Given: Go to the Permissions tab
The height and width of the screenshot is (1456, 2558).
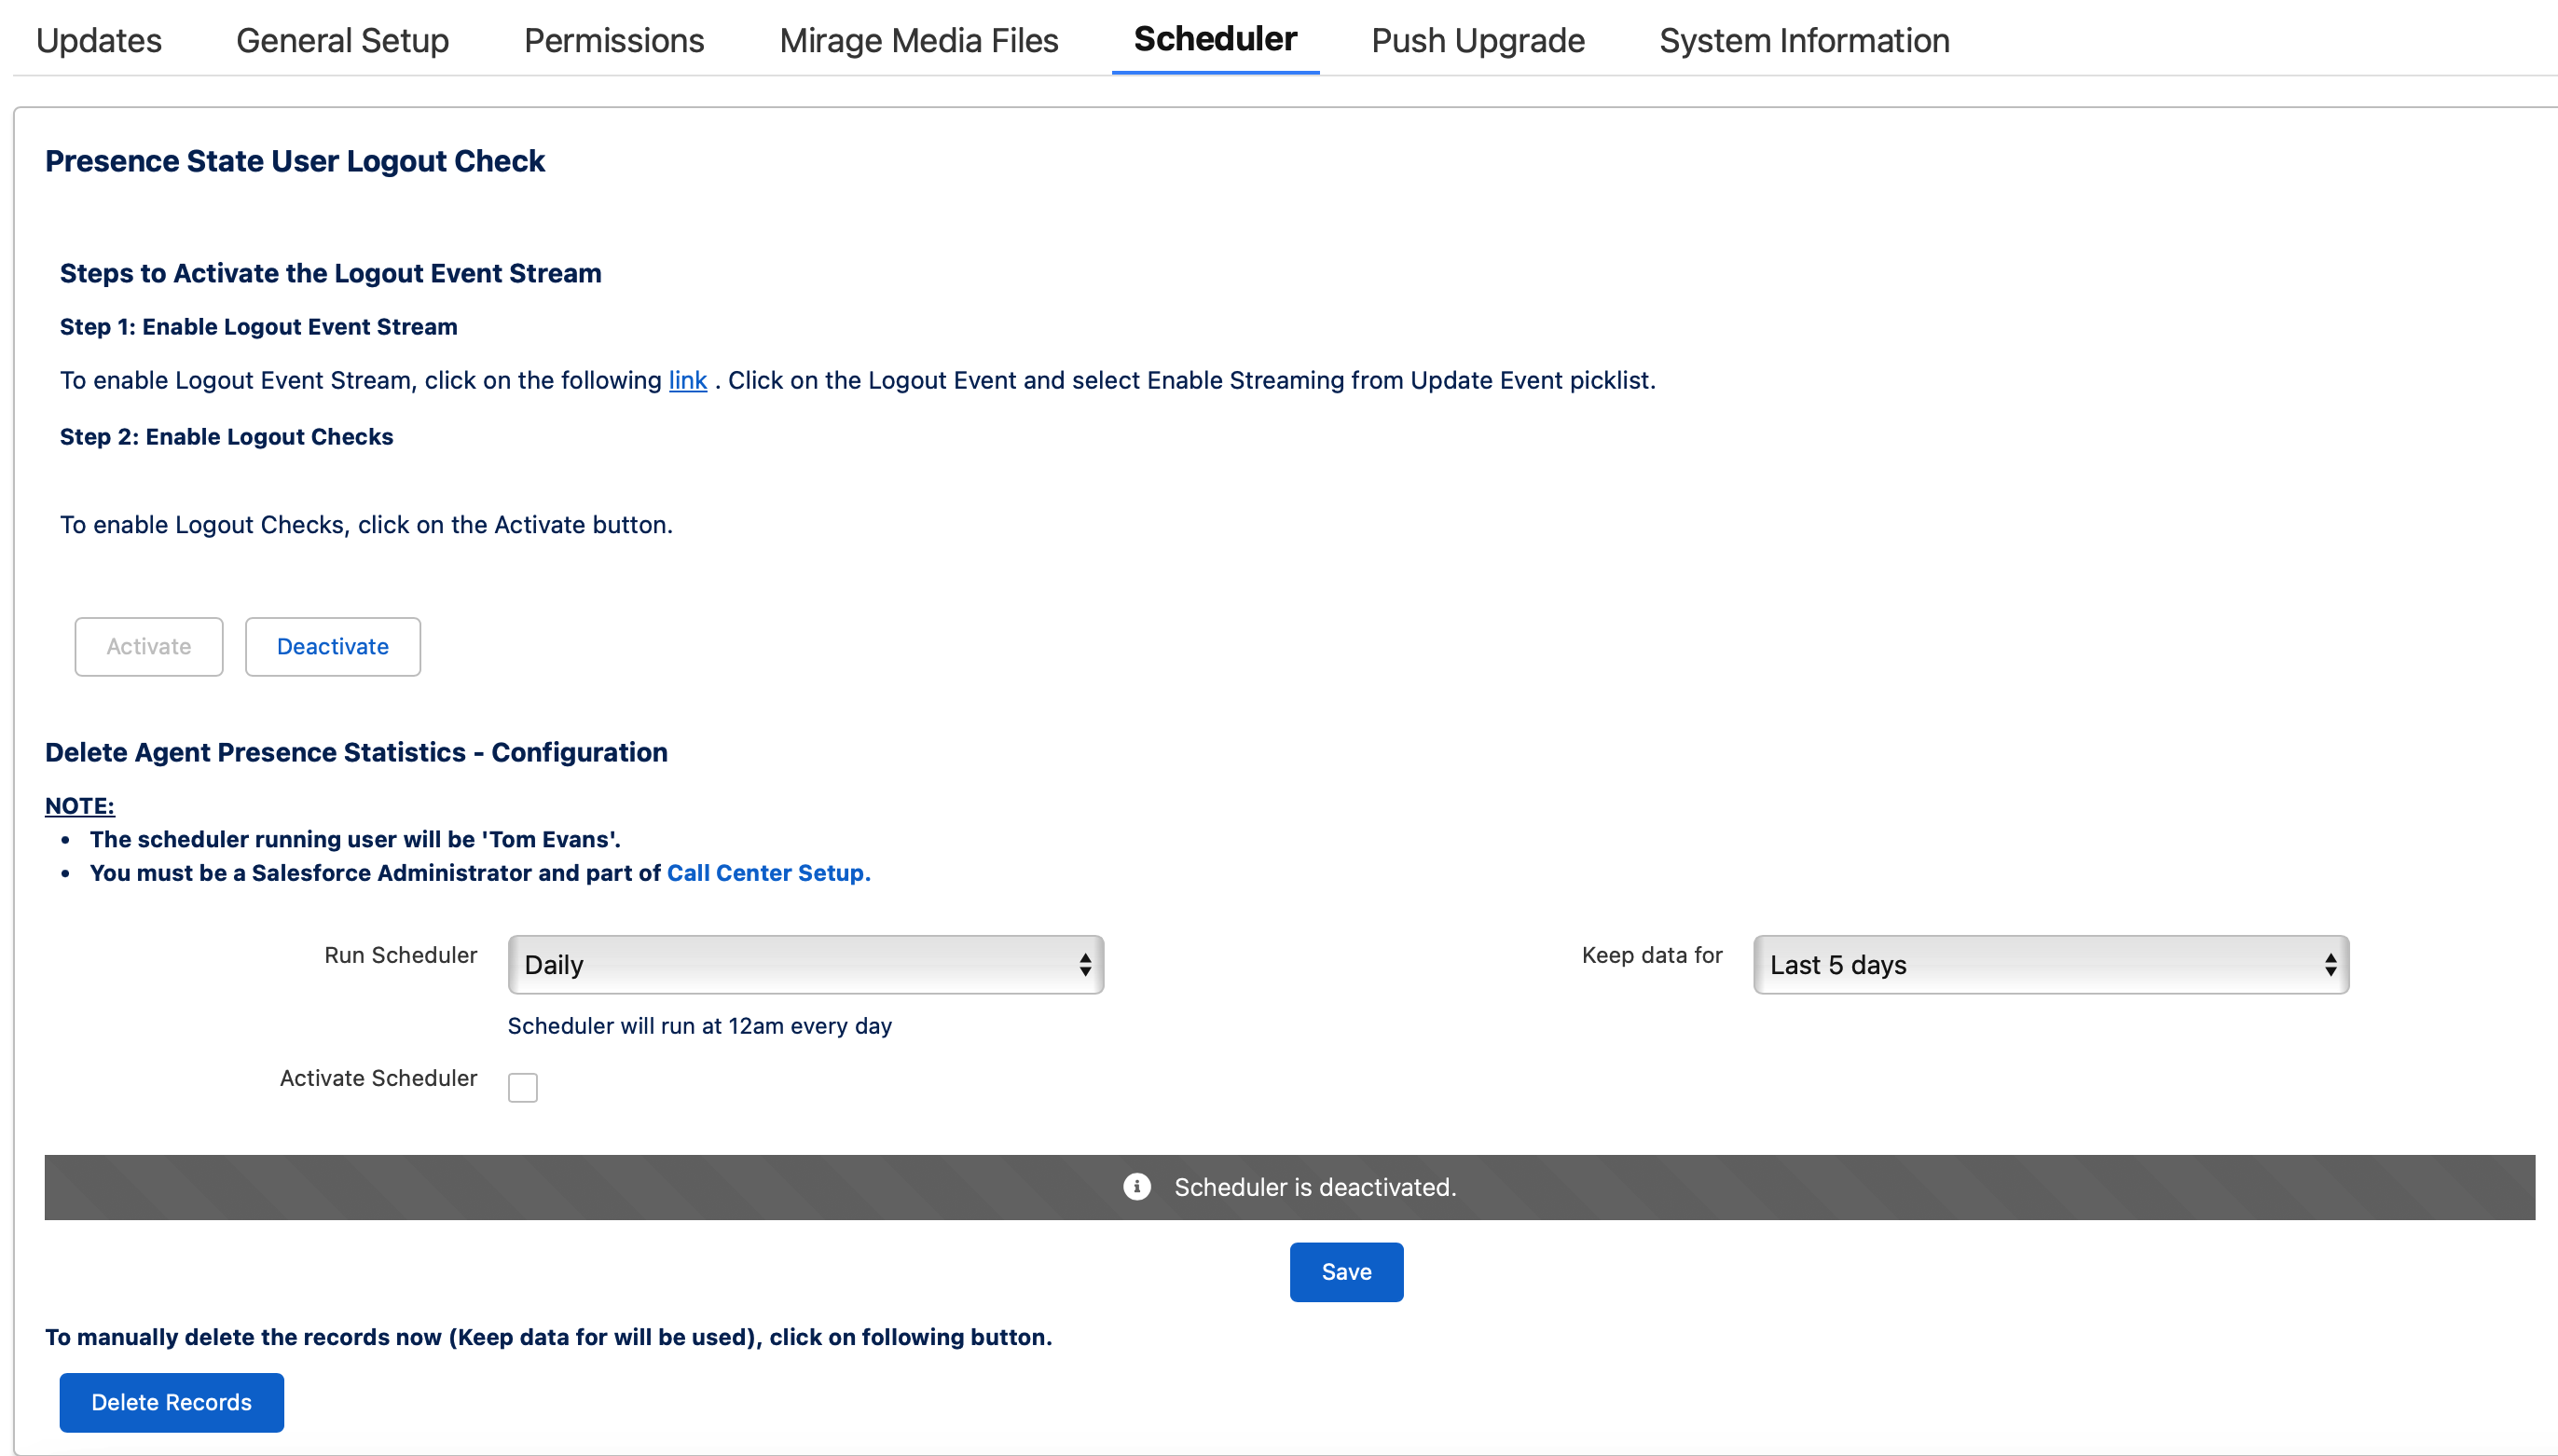Looking at the screenshot, I should [614, 40].
